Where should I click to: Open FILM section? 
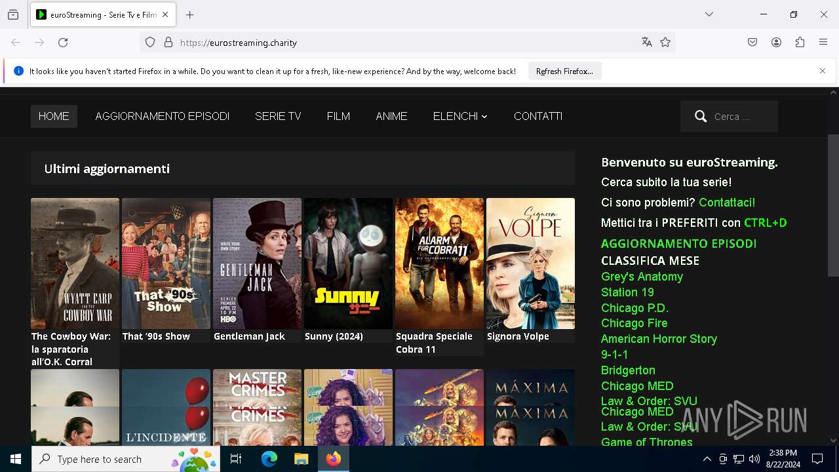coord(338,116)
